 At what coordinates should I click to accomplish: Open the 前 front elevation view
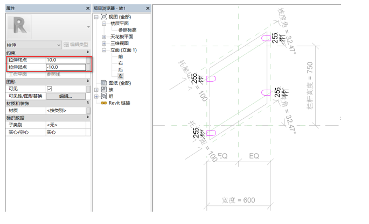121,56
